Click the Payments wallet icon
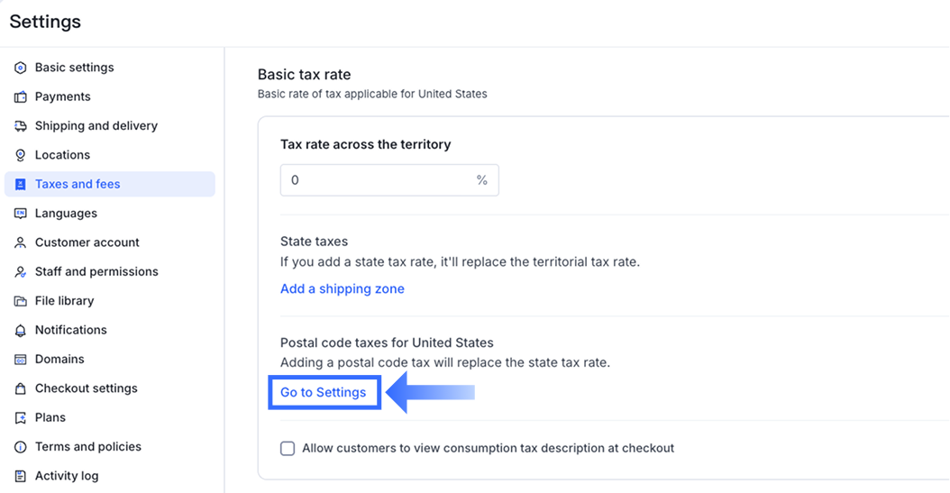Viewport: 950px width, 493px height. [21, 96]
